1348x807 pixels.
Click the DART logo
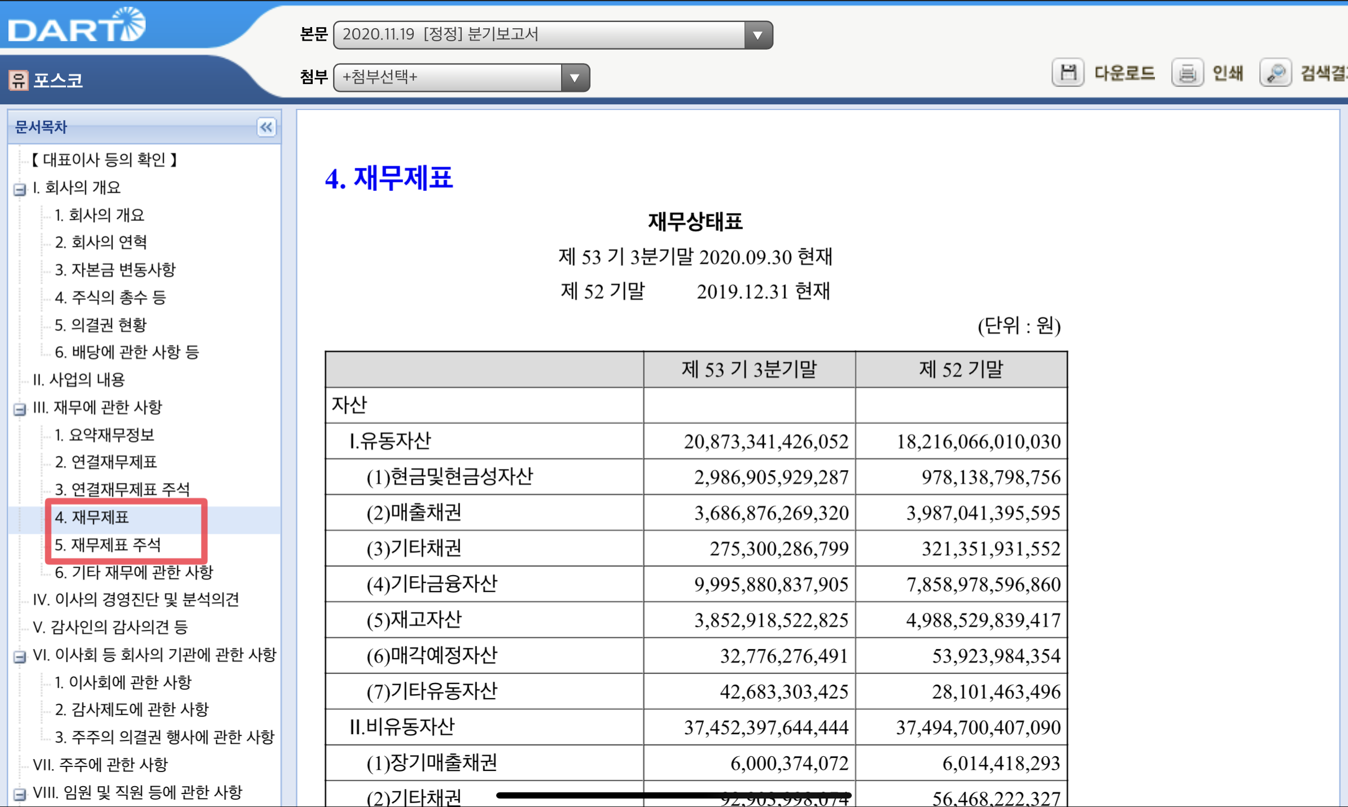(x=76, y=25)
